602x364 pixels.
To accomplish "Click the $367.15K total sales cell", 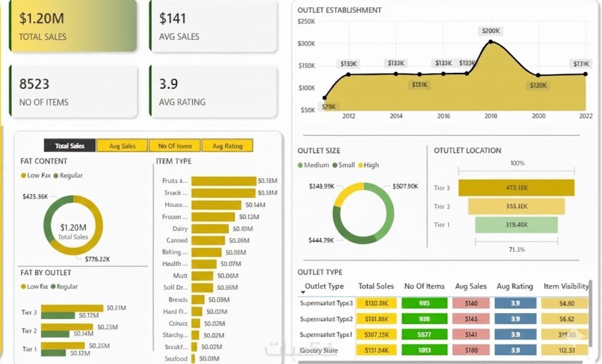I will pos(377,335).
